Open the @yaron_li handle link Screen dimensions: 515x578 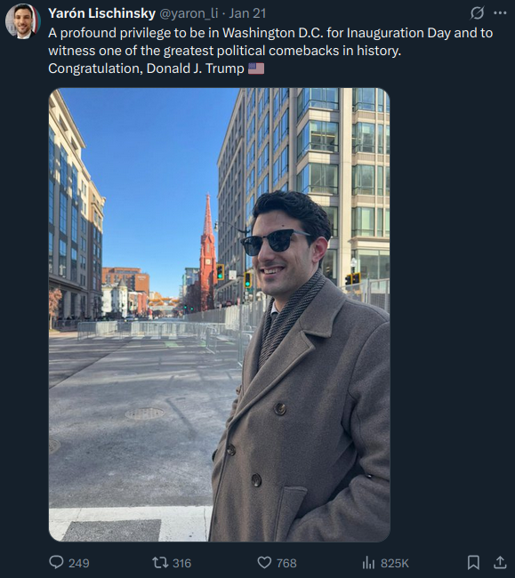(189, 13)
